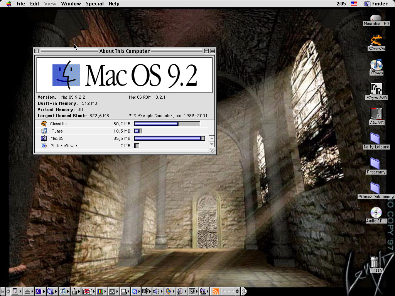Click the 2:05 menu bar clock

tap(341, 3)
